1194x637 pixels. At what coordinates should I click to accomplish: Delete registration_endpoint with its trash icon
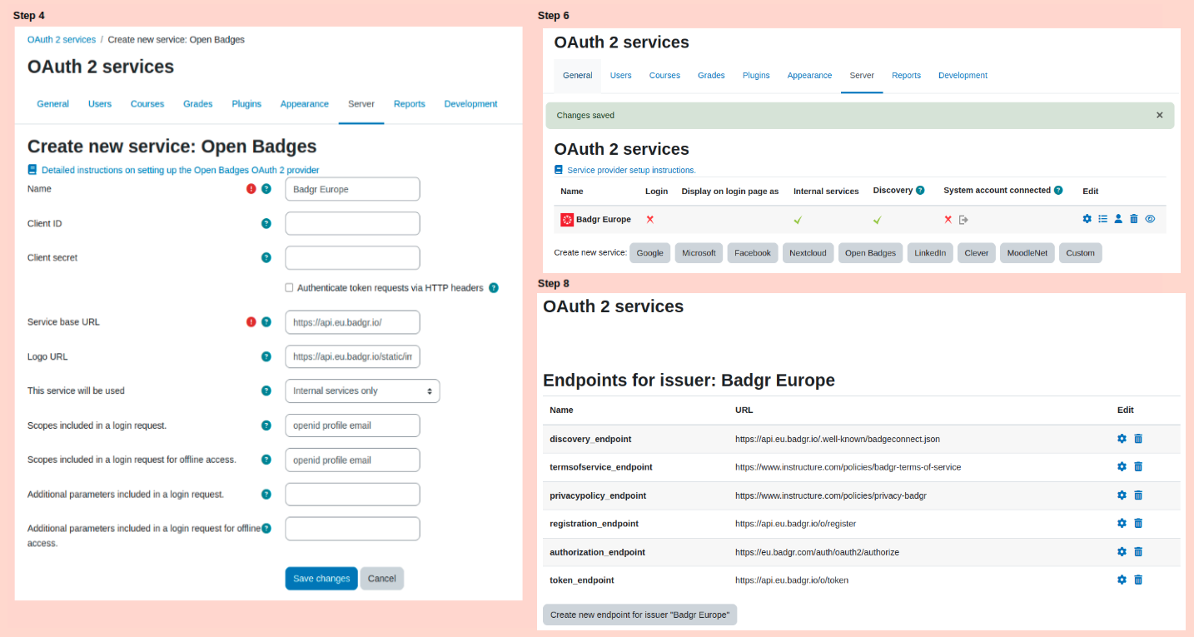point(1138,523)
